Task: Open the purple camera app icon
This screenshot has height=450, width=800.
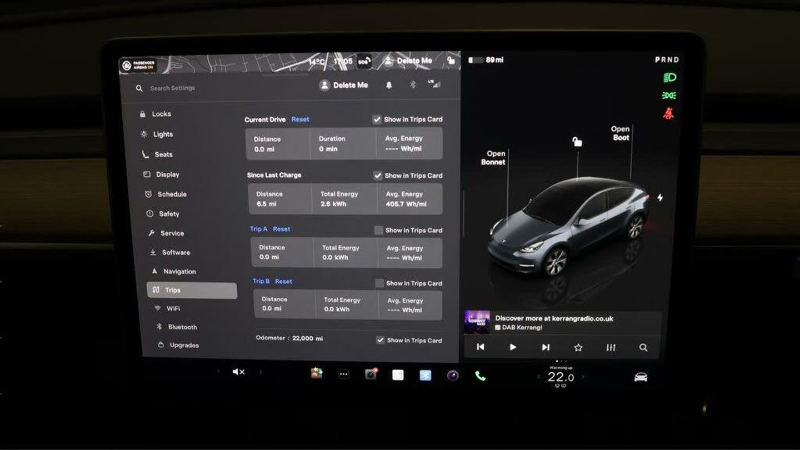Action: click(453, 376)
